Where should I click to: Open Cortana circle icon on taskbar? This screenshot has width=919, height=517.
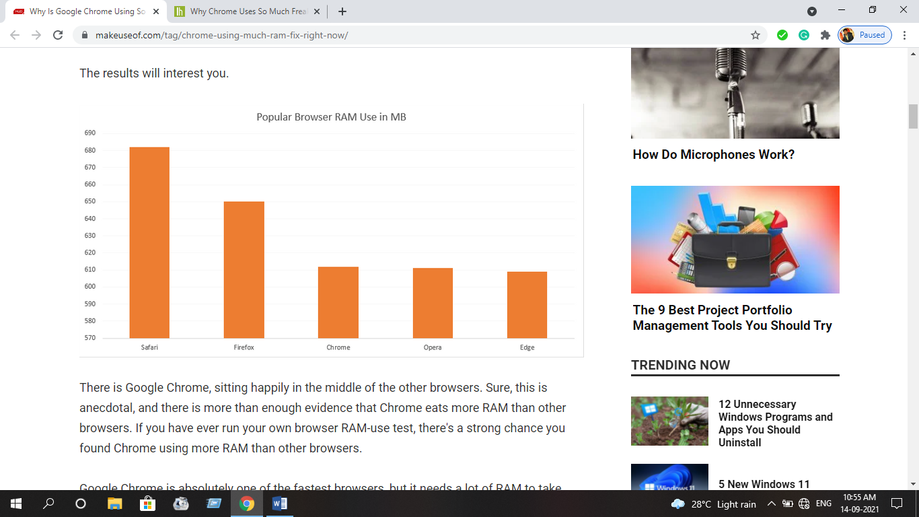[x=81, y=504]
